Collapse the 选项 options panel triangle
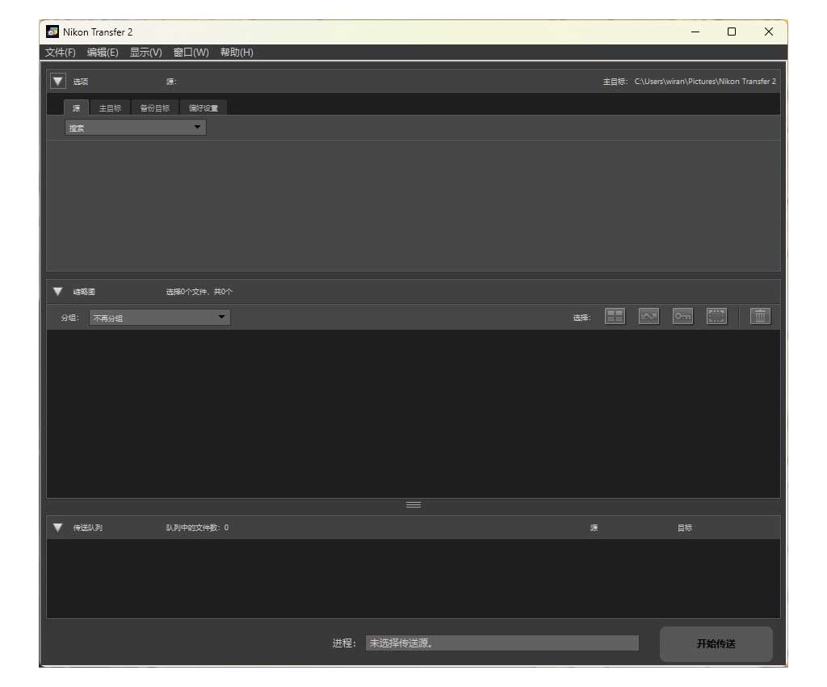 [x=58, y=81]
